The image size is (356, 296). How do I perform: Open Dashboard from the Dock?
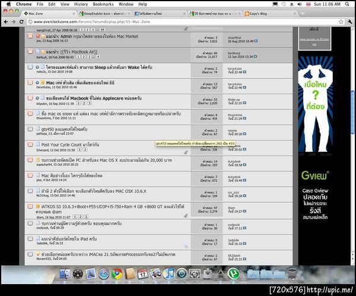click(x=78, y=274)
